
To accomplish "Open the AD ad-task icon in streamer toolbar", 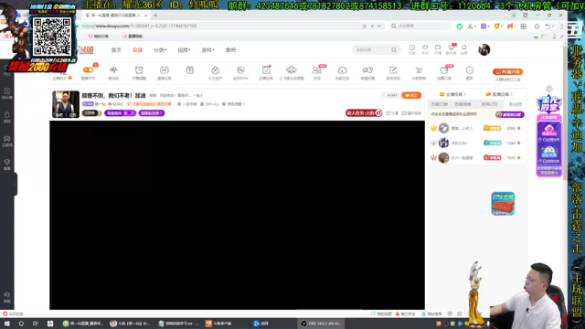I will pos(165,70).
